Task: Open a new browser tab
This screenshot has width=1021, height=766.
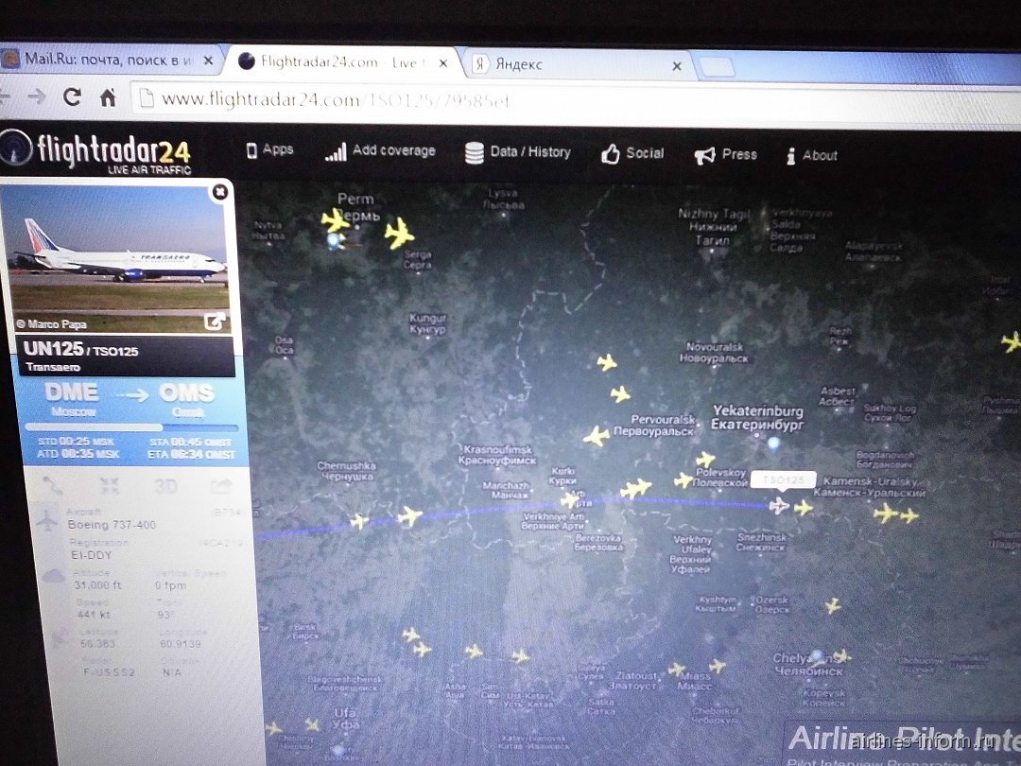Action: [717, 67]
